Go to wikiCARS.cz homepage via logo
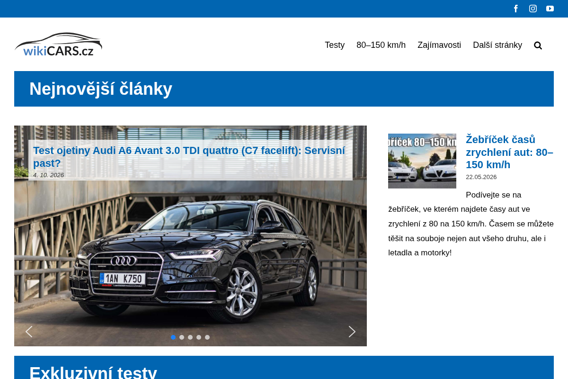The width and height of the screenshot is (568, 379). [x=58, y=44]
